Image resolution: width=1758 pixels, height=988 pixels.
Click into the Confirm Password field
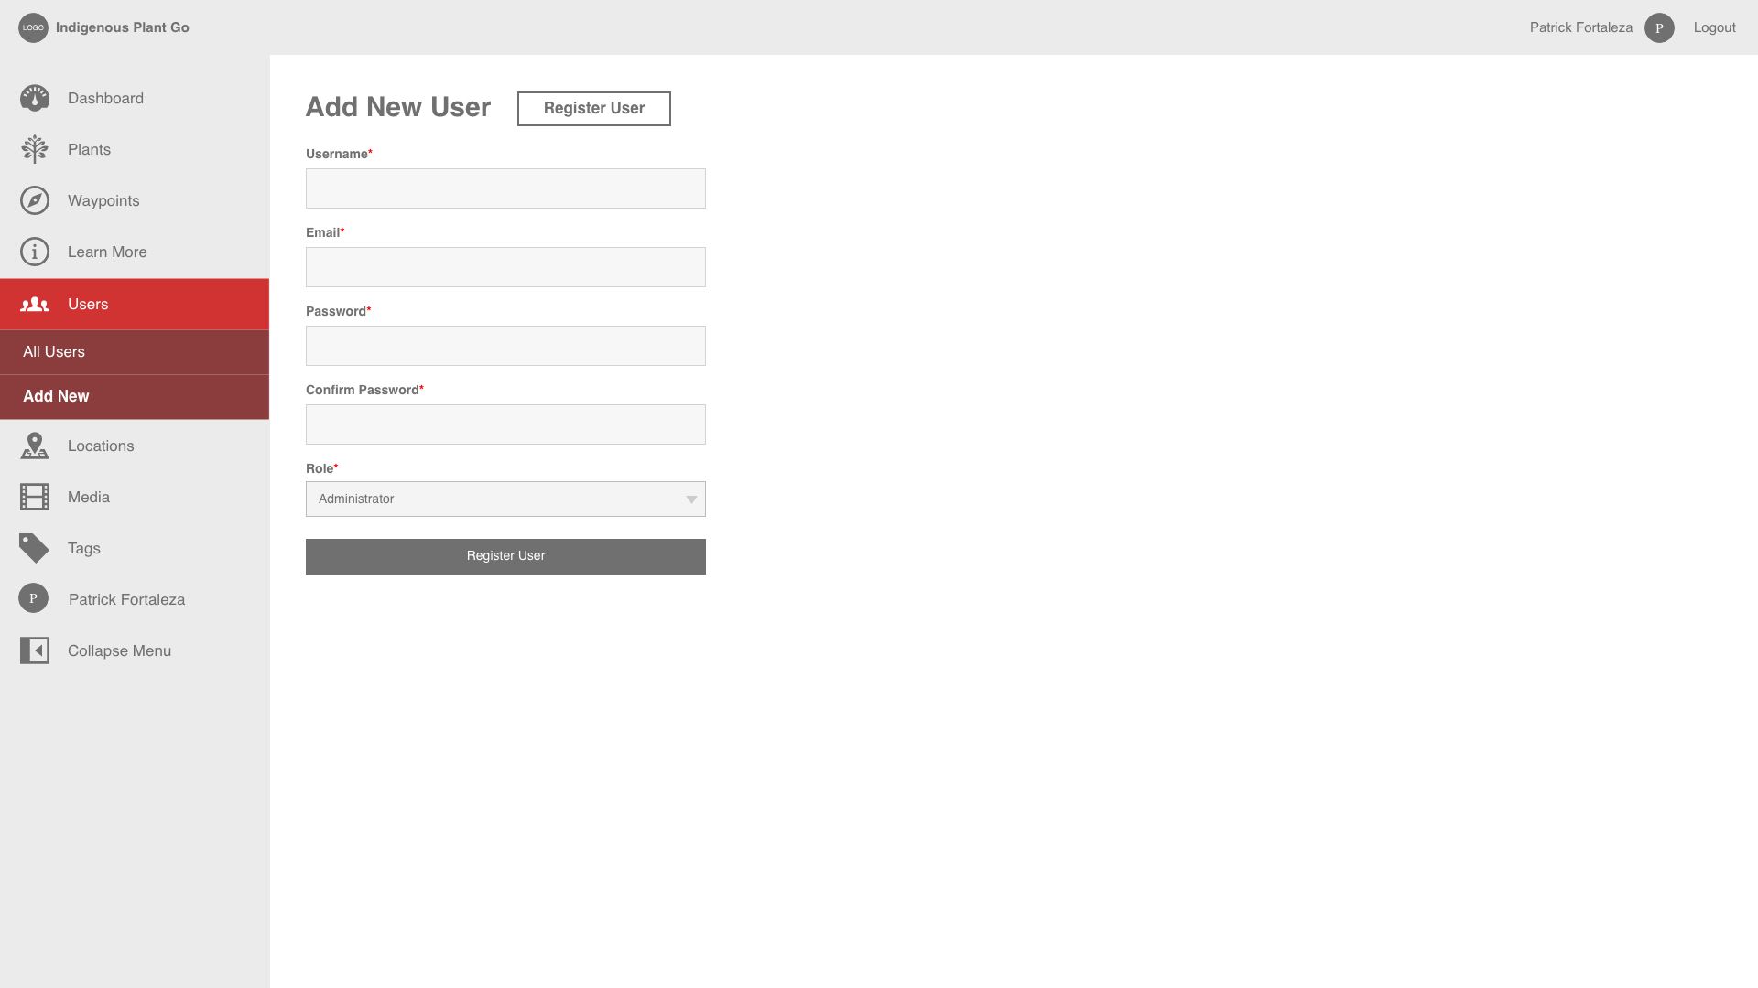(x=505, y=424)
